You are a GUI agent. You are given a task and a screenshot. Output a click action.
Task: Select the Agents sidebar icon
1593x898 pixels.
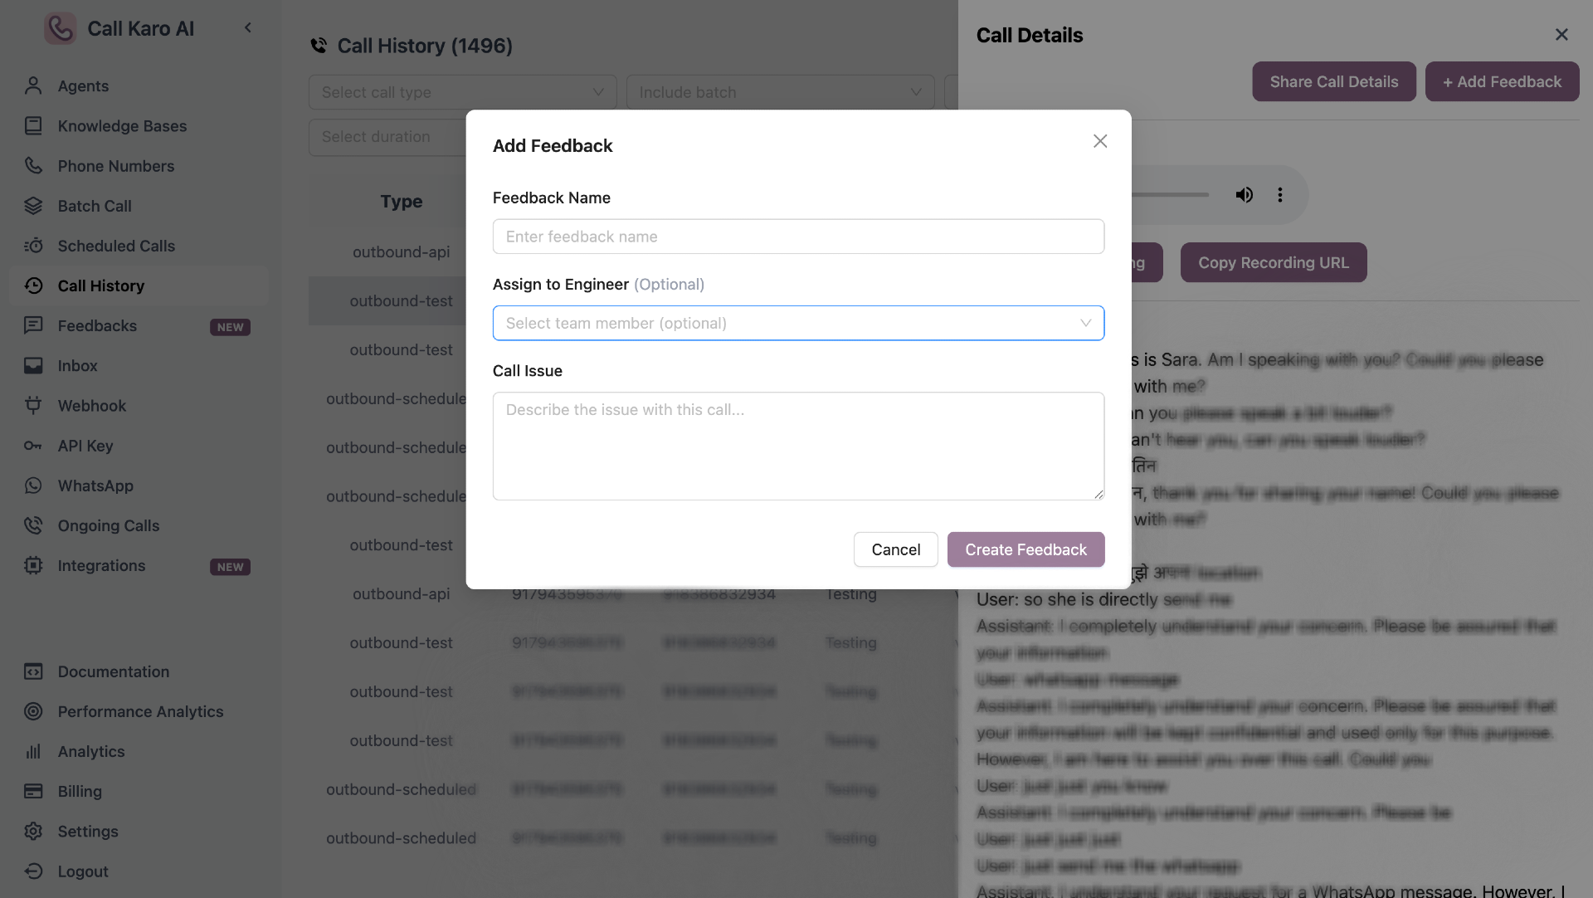coord(33,85)
